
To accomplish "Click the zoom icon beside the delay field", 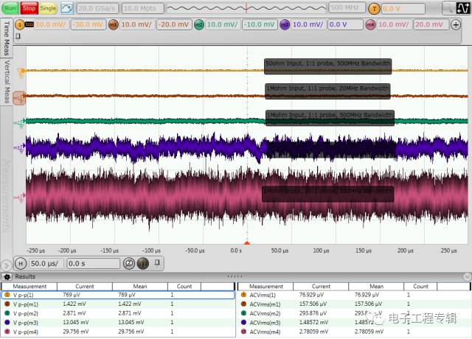I will (x=129, y=263).
